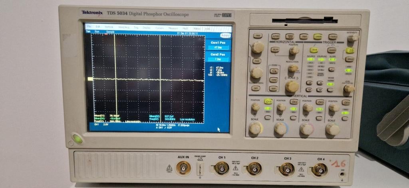
Task: Open the Math menu
Action: click(x=185, y=28)
